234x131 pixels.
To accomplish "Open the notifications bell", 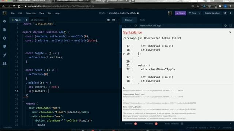I will tap(225, 13).
